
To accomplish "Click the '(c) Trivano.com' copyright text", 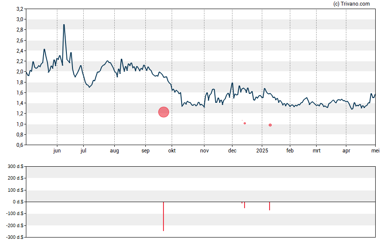I will (351, 3).
